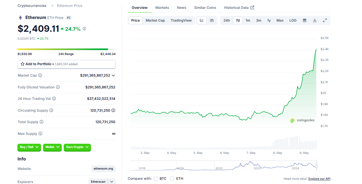Image resolution: width=362 pixels, height=184 pixels.
Task: Select the Market Cap chart mode
Action: tap(155, 20)
